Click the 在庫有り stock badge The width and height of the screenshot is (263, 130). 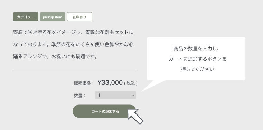(x=80, y=17)
